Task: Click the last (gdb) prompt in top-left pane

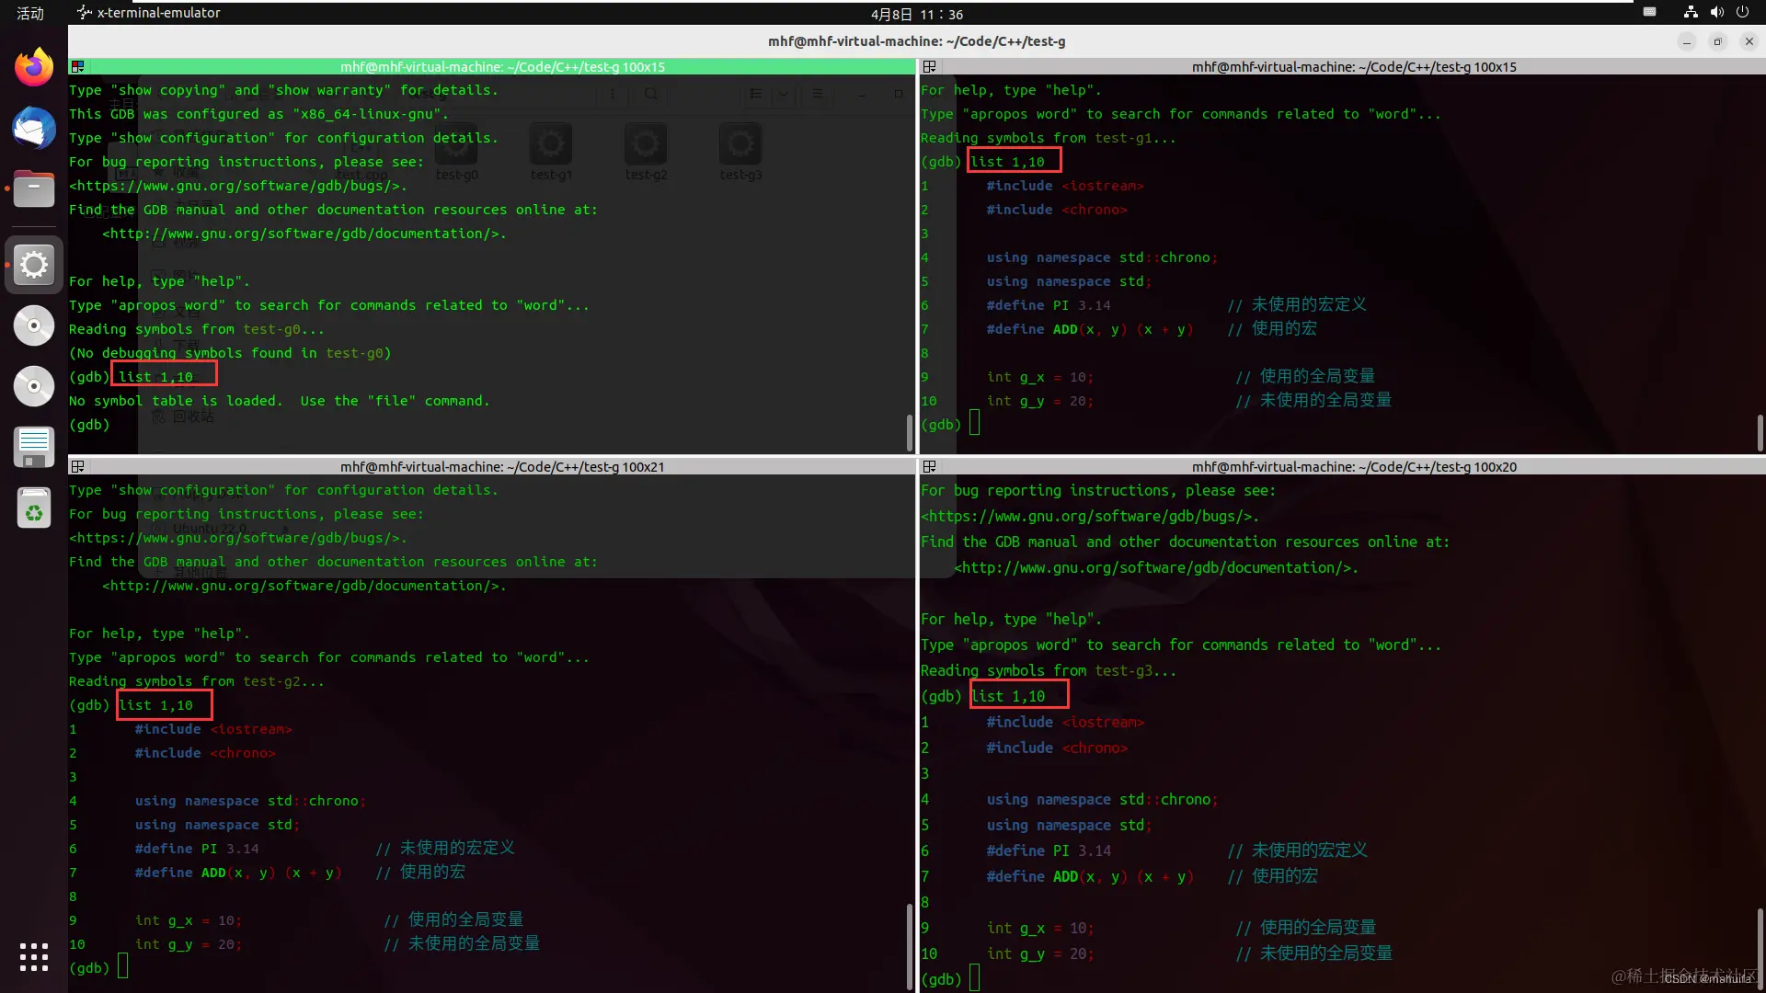Action: pos(89,425)
